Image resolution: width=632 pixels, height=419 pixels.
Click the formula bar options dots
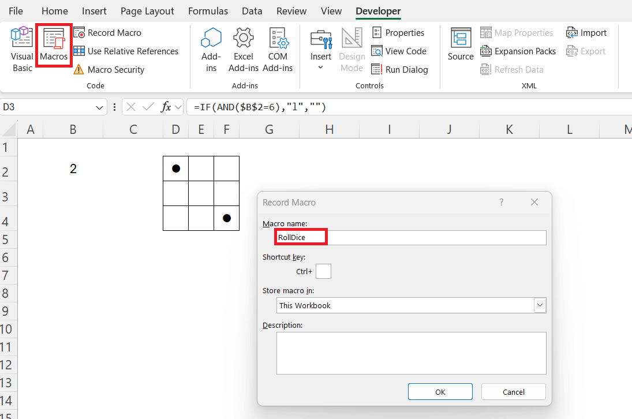[x=114, y=107]
